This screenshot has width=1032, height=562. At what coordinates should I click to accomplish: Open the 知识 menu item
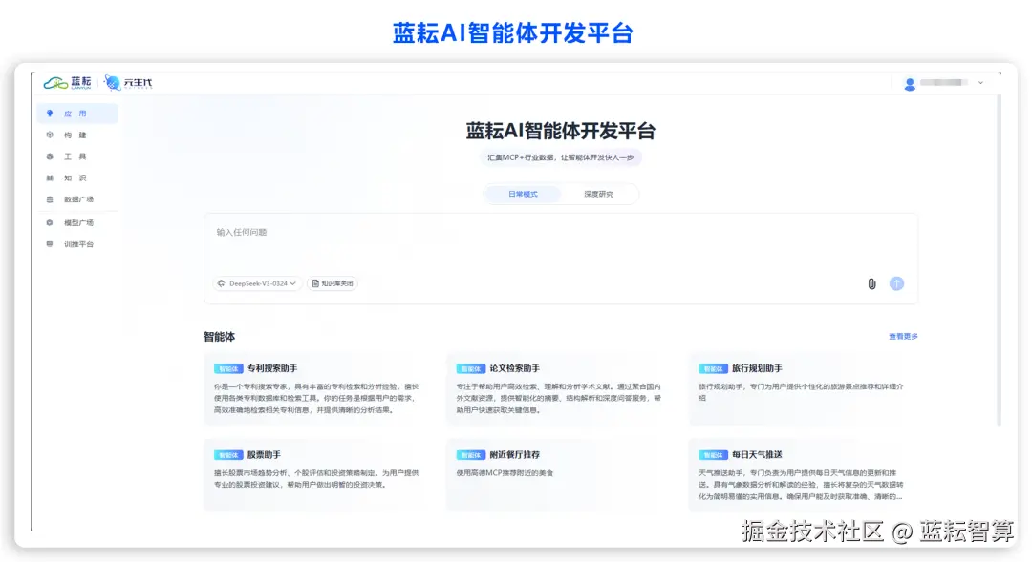click(x=77, y=178)
